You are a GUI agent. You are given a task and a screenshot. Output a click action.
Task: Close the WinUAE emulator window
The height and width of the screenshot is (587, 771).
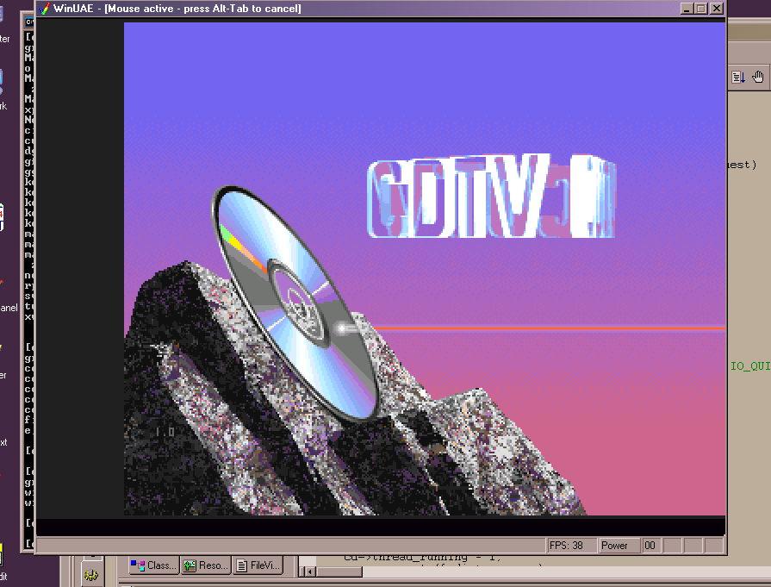click(717, 9)
